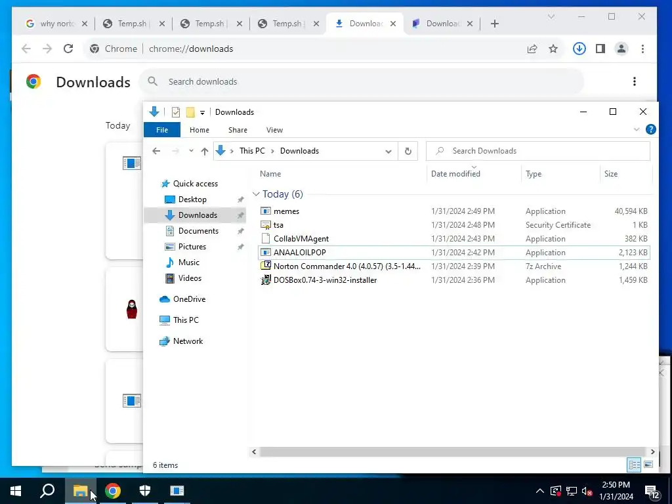Viewport: 672px width, 504px height.
Task: Open Chrome's downloads bubble icon
Action: pyautogui.click(x=579, y=49)
